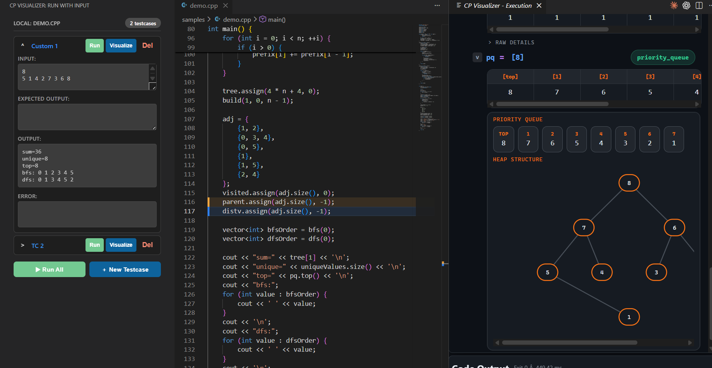Viewport: 712px width, 368px height.
Task: Click heap leaf node 1
Action: pos(629,317)
